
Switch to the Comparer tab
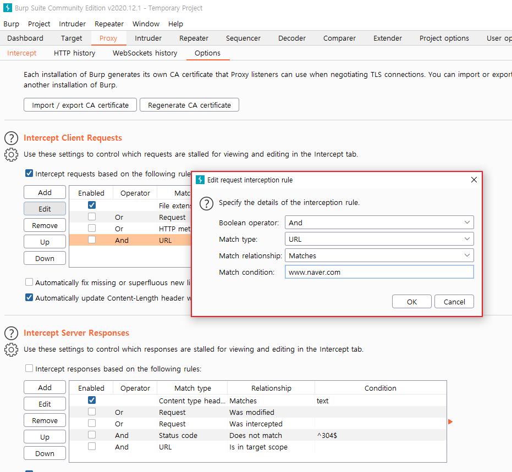[339, 38]
